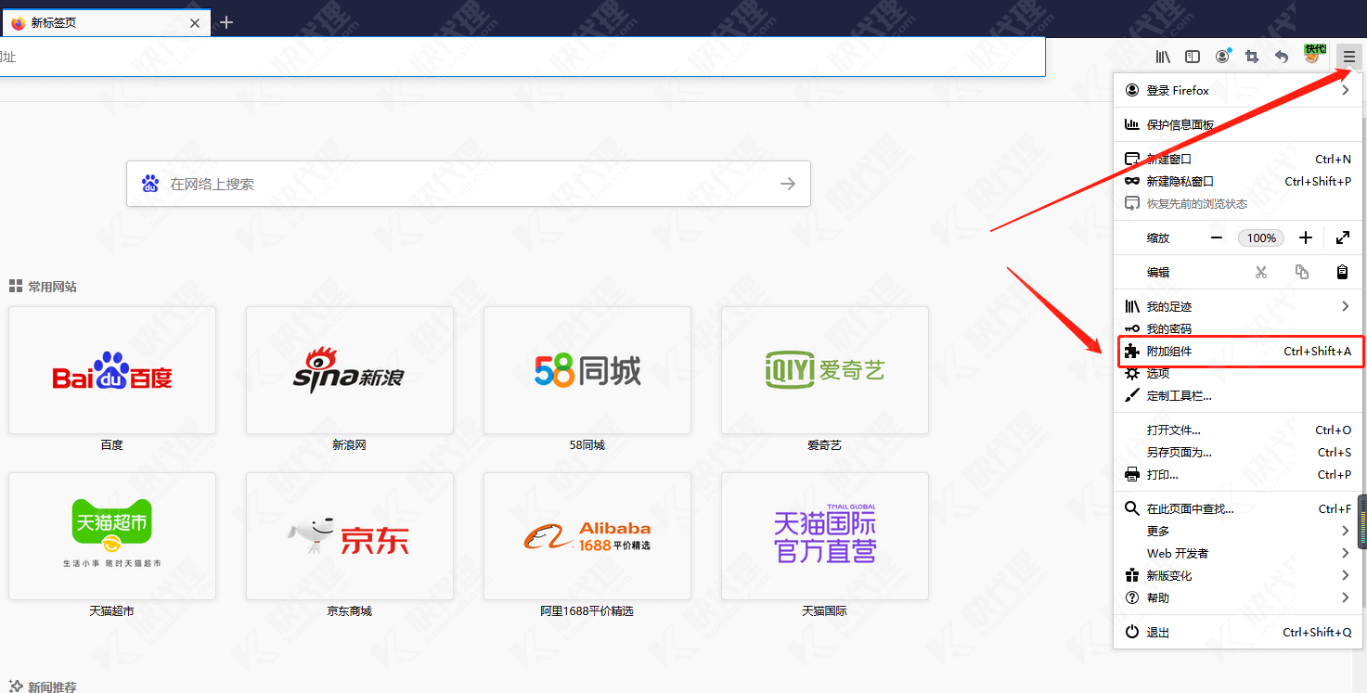Toggle the sidebar panel icon
This screenshot has height=693, width=1367.
coord(1192,57)
